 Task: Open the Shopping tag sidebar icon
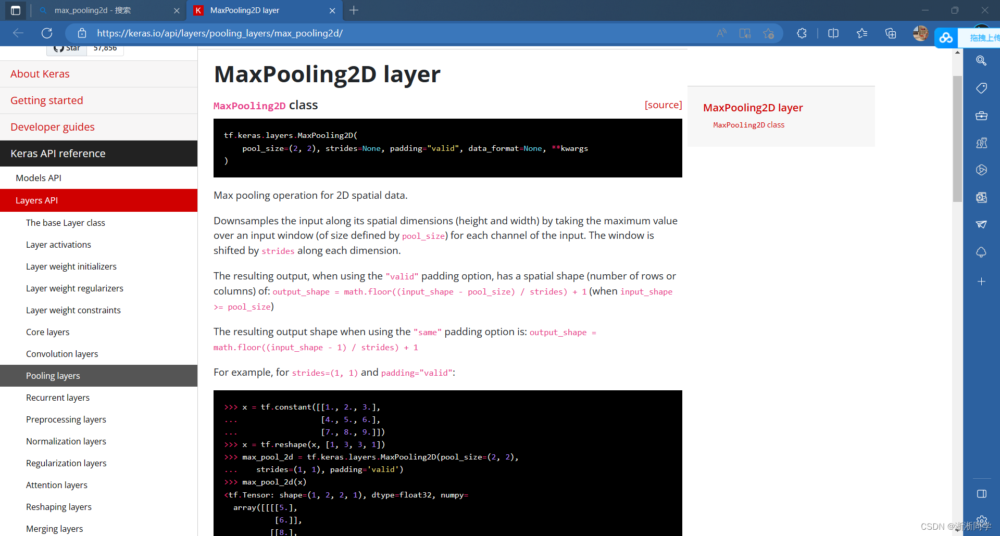pyautogui.click(x=981, y=88)
